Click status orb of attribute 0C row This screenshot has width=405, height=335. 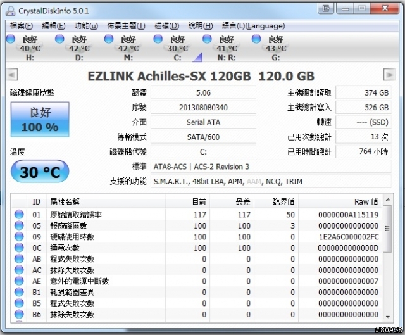point(19,248)
